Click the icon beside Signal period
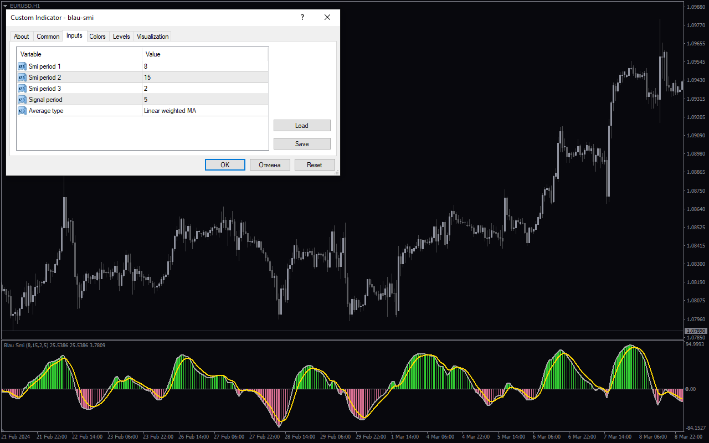 [22, 100]
